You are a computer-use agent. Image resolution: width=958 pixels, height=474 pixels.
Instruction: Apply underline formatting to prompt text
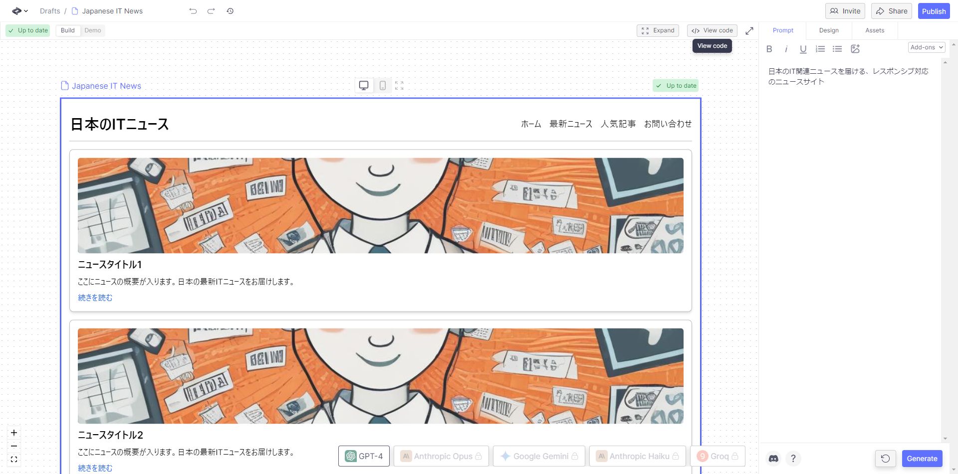click(803, 49)
